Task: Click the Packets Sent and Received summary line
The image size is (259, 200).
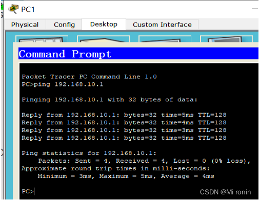Action: click(144, 161)
